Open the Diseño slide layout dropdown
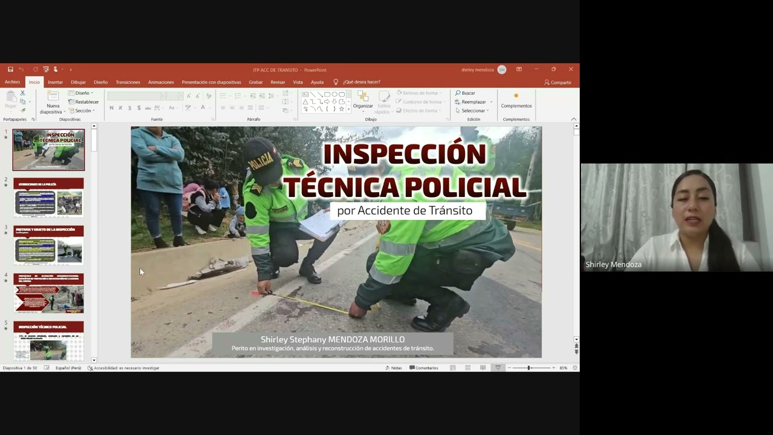The height and width of the screenshot is (435, 773). click(x=81, y=93)
